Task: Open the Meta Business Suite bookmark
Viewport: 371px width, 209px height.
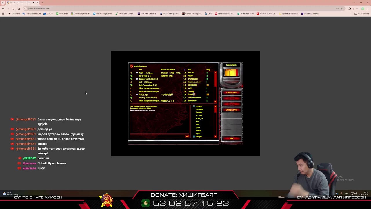Action: point(32,14)
